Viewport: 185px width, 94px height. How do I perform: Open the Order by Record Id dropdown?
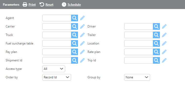tap(57, 77)
